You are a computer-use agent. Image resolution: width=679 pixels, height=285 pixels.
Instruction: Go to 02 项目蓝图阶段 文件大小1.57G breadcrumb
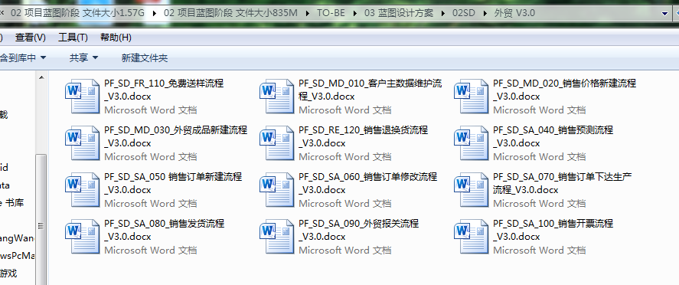[x=77, y=13]
